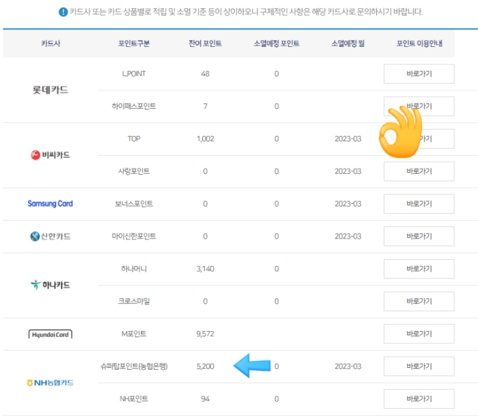Click 바로가기 button for NH포인트 row
Screen dimensions: 478x416
click(419, 399)
